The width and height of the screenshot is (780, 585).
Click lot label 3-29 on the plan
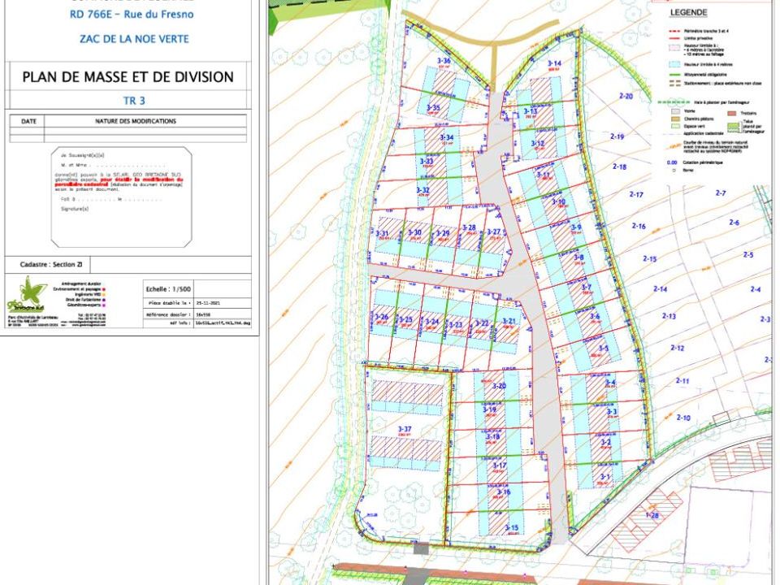click(443, 233)
